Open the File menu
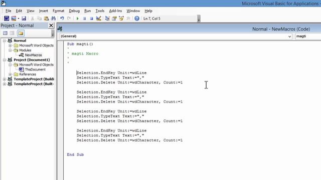321x180 pixels. (9, 11)
